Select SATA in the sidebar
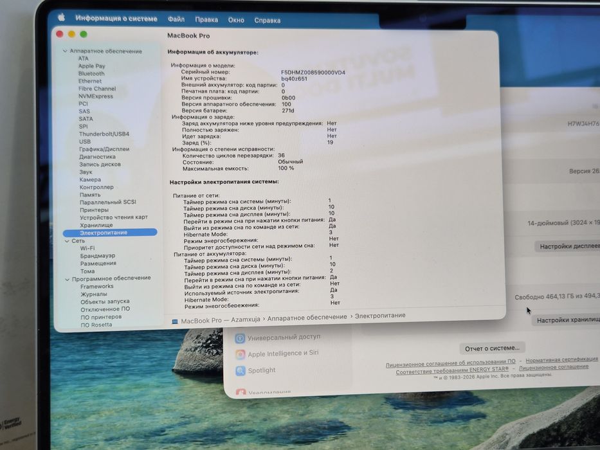Viewport: 600px width, 450px height. [86, 119]
